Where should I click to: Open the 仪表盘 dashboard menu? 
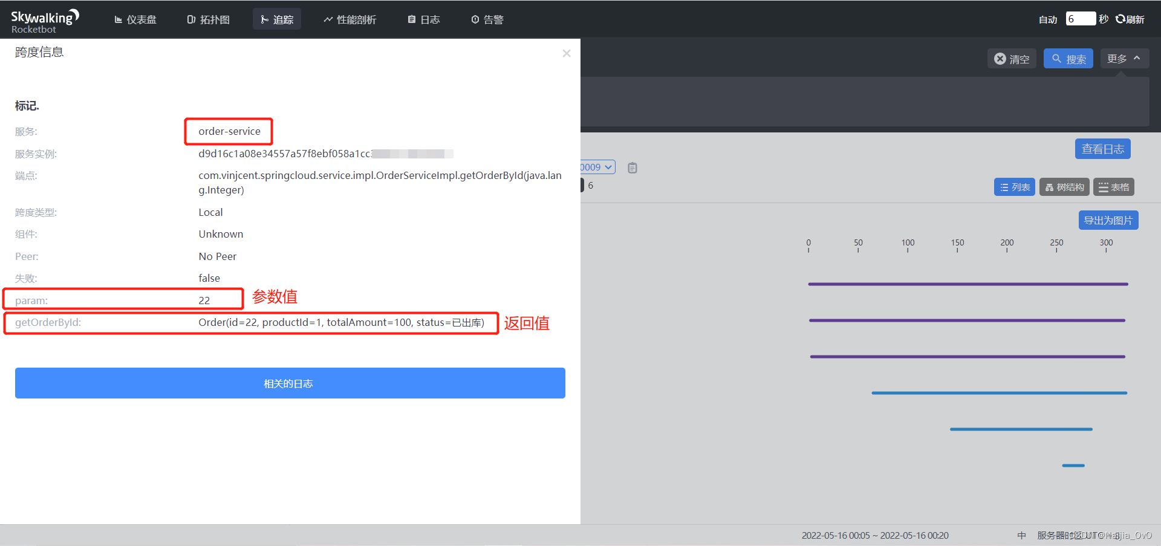click(135, 19)
